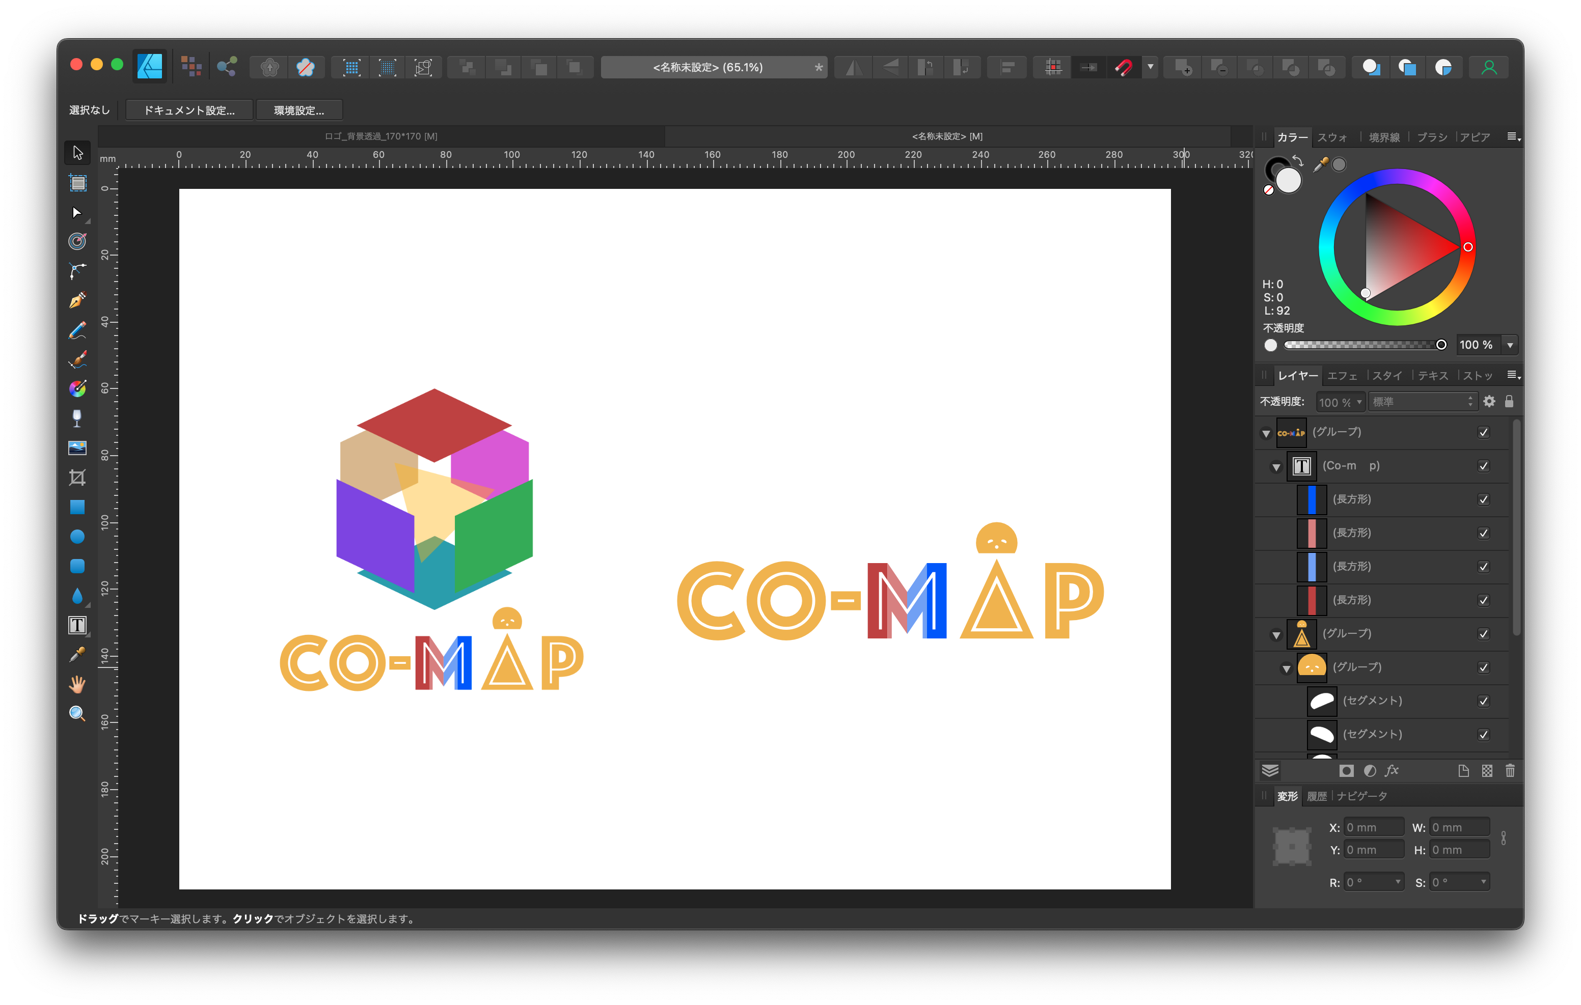Click the W width input field
The height and width of the screenshot is (1005, 1581).
tap(1459, 827)
